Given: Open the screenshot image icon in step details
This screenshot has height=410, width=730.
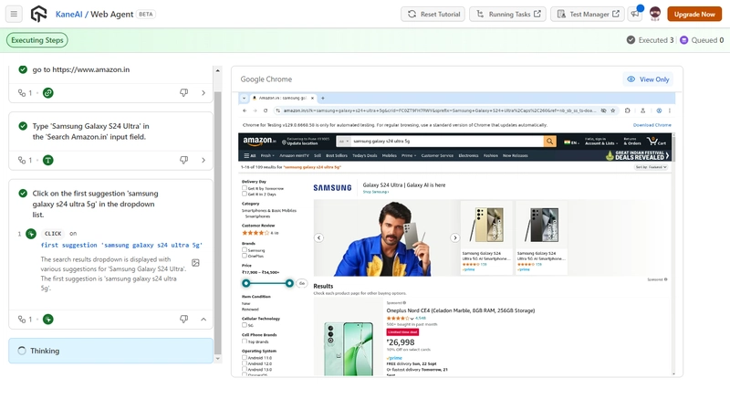Looking at the screenshot, I should [195, 263].
